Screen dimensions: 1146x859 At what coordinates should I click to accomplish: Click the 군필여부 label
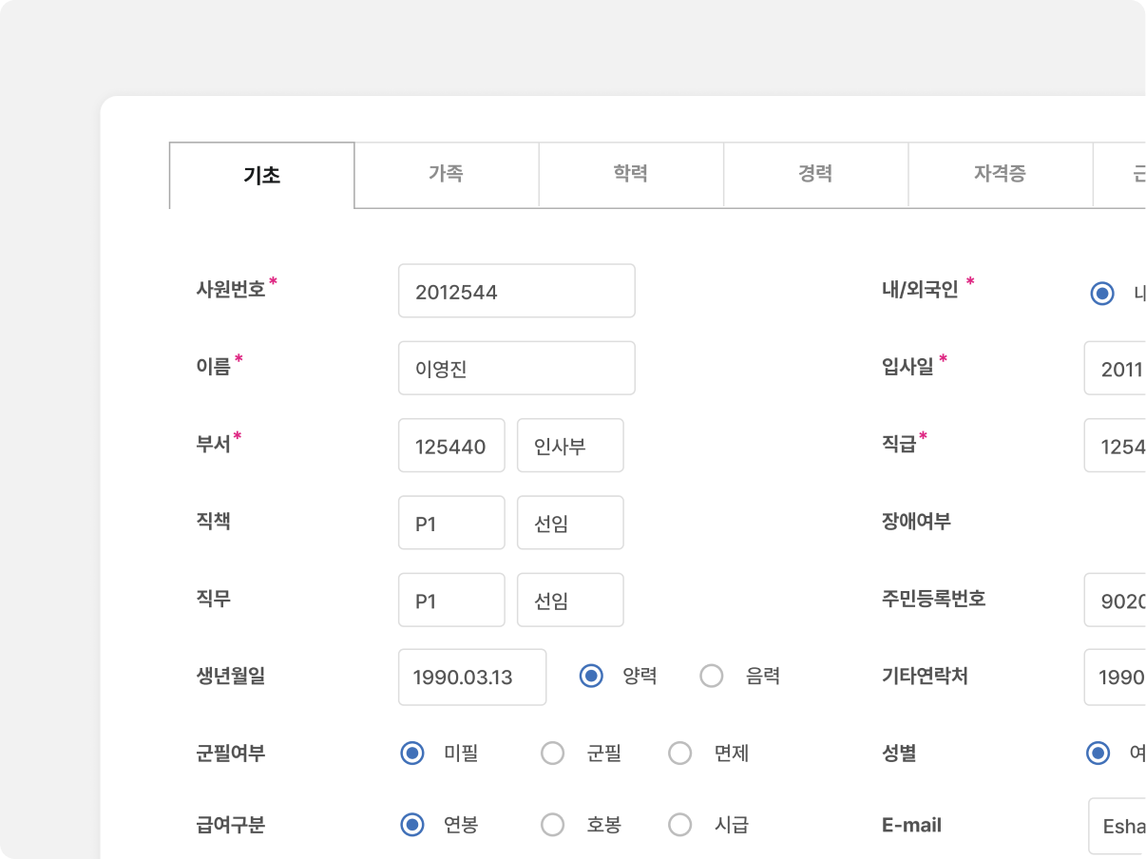231,754
